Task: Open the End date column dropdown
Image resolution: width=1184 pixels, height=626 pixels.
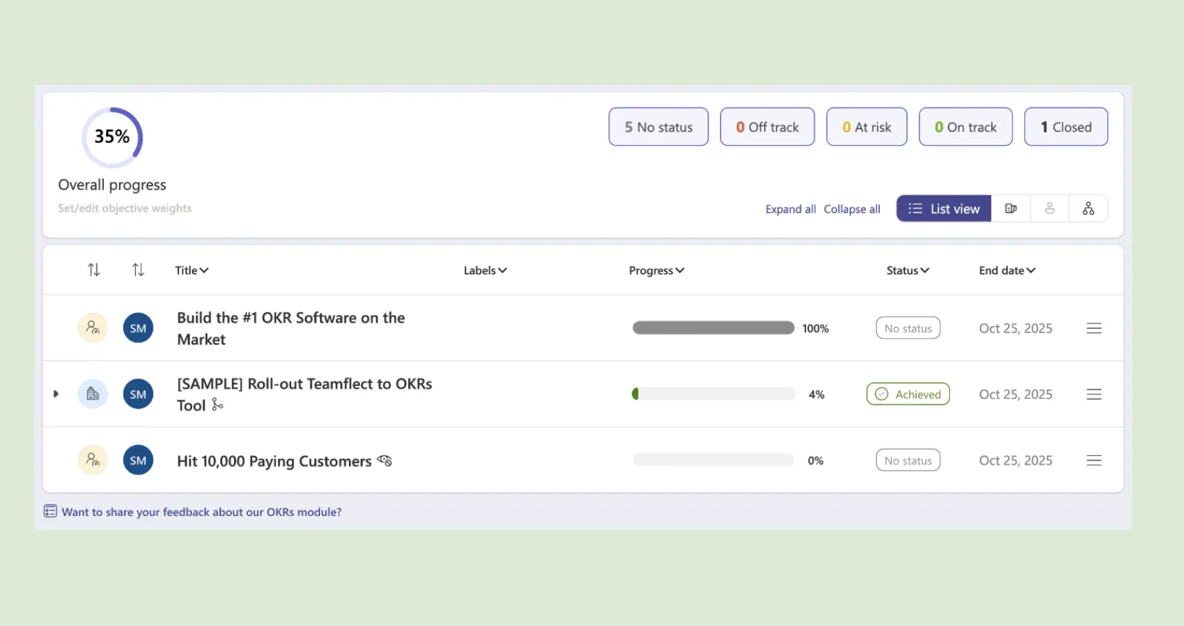Action: click(x=1006, y=270)
